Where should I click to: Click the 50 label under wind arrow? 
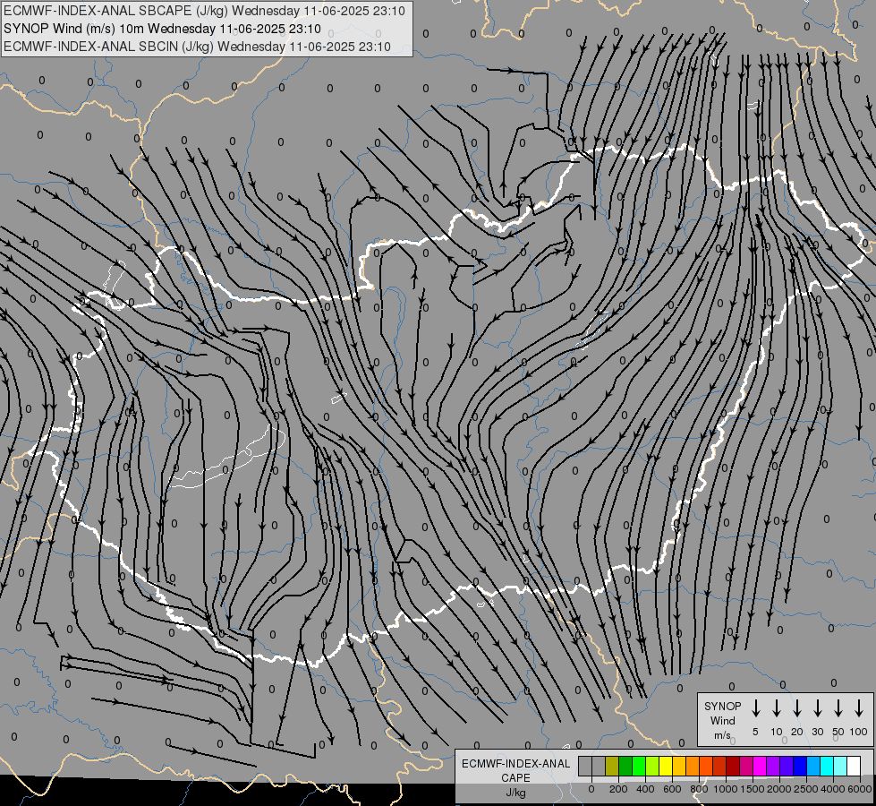tap(838, 732)
